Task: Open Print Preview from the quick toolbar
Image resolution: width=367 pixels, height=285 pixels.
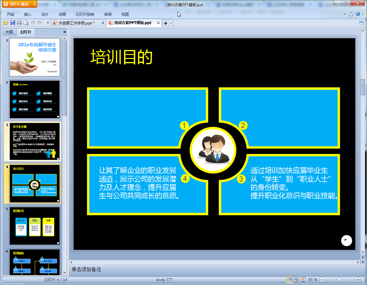Action: [x=26, y=23]
